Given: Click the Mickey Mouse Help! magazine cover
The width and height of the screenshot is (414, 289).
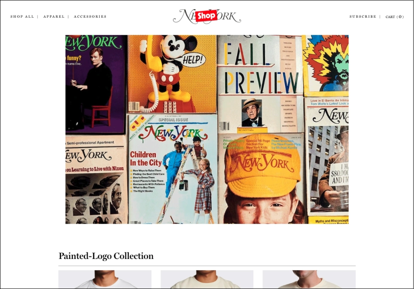Looking at the screenshot, I should [x=172, y=74].
